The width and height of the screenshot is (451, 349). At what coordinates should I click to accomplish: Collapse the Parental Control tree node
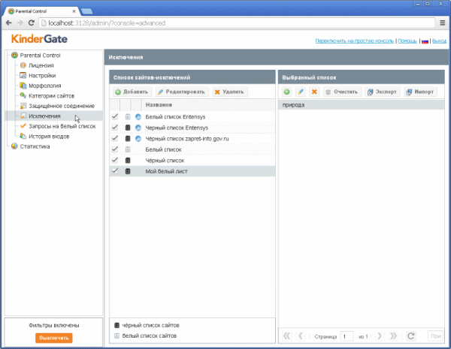point(8,55)
